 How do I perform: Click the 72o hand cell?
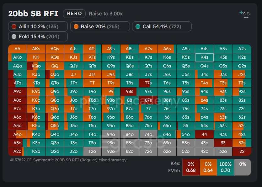(x=148, y=152)
